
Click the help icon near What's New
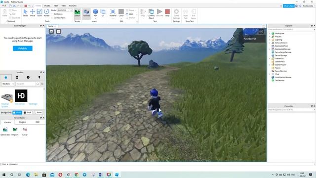click(296, 6)
